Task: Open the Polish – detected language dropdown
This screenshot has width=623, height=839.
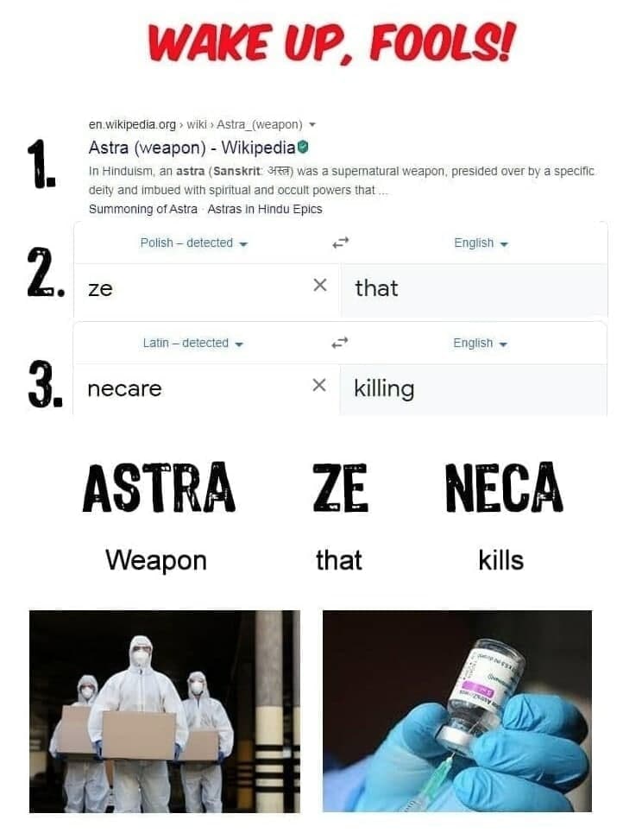Action: [193, 243]
